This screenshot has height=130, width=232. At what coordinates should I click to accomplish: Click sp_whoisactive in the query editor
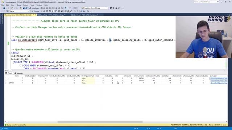pos(28,40)
